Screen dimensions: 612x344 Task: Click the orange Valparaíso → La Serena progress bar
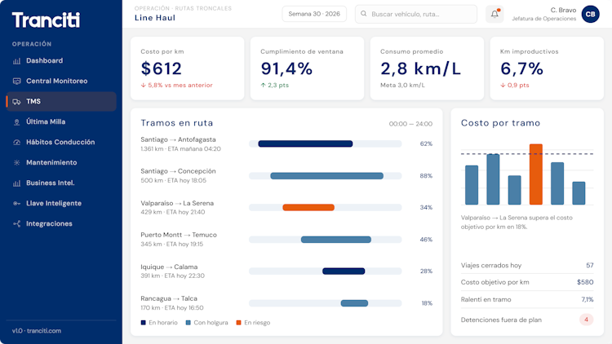[x=308, y=208]
